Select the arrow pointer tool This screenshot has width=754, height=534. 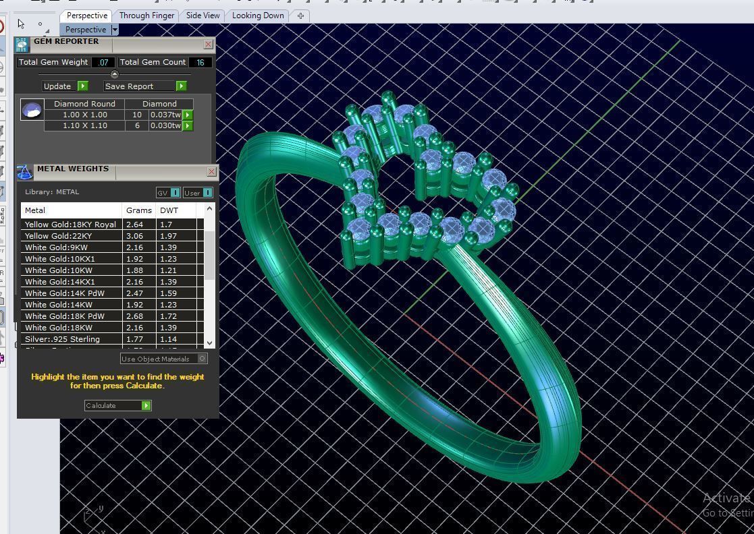[21, 24]
